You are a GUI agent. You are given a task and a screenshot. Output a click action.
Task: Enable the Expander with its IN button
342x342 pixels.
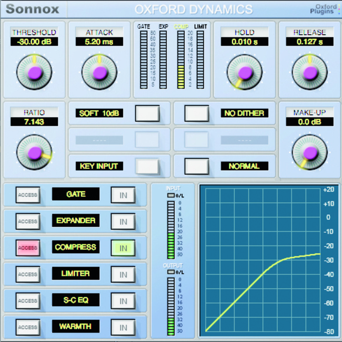[x=123, y=222]
